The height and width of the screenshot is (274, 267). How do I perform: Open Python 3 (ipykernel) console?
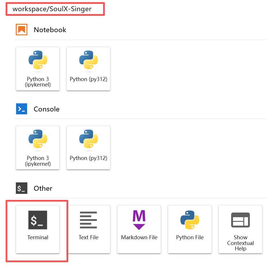pos(38,148)
